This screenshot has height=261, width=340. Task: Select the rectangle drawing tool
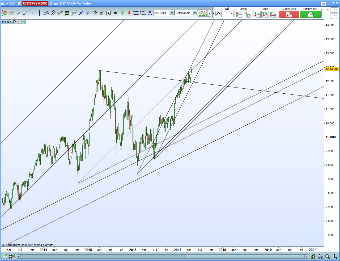tap(136, 13)
